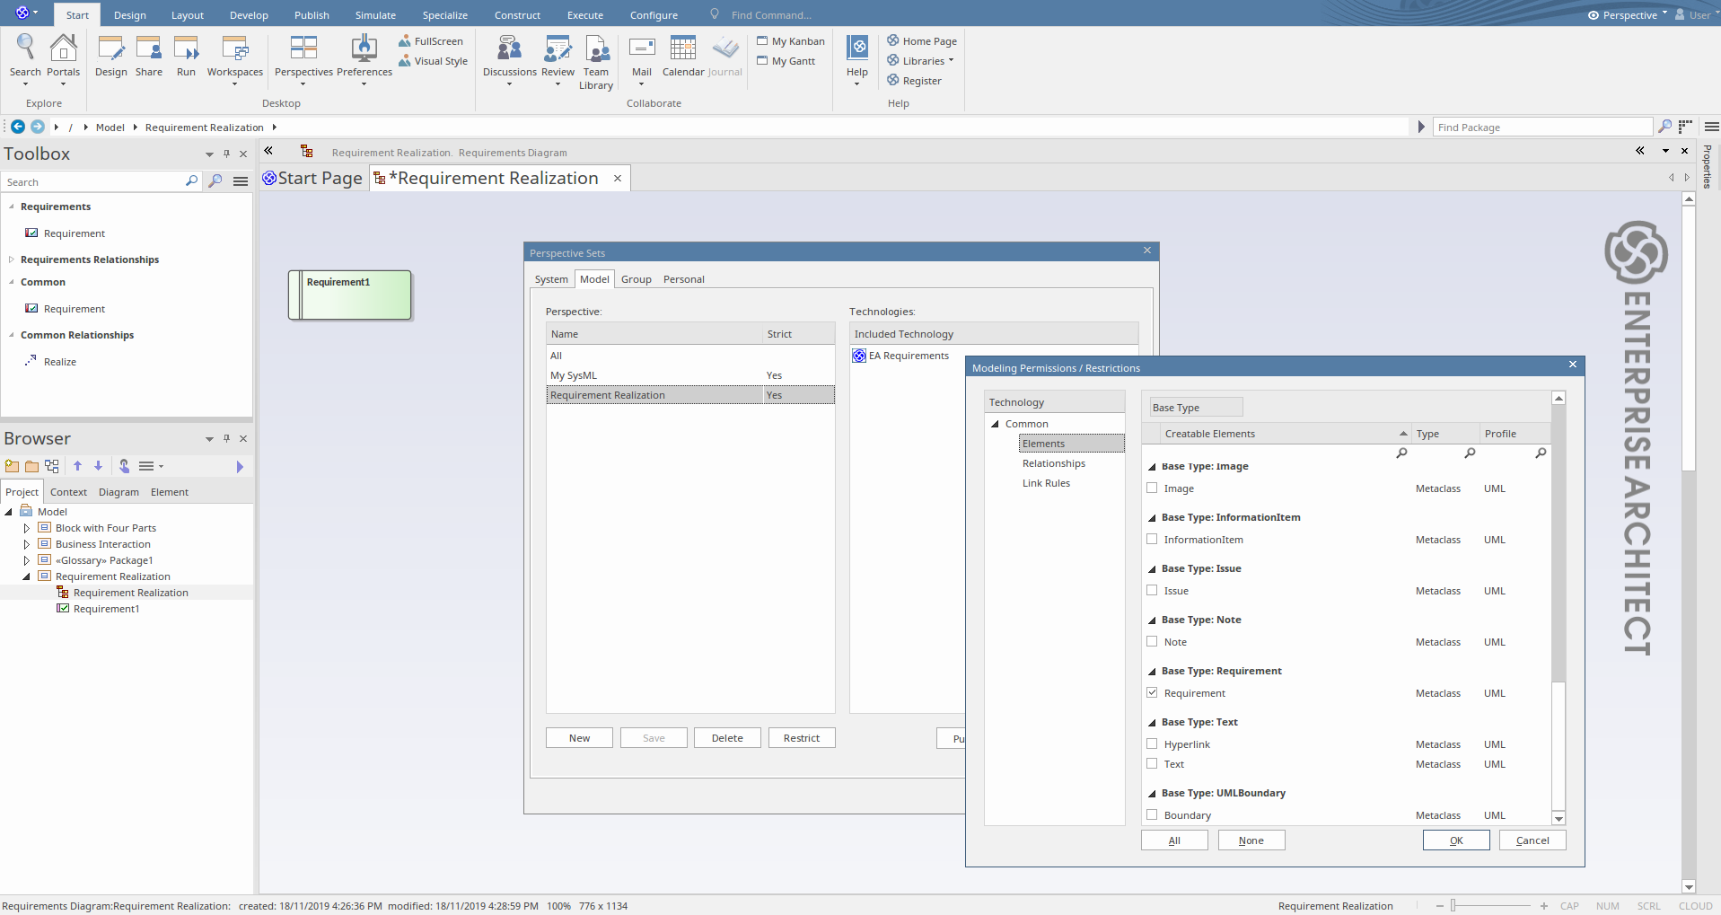The width and height of the screenshot is (1721, 915).
Task: Expand Requirements Relationships toolbox group
Action: [x=12, y=260]
